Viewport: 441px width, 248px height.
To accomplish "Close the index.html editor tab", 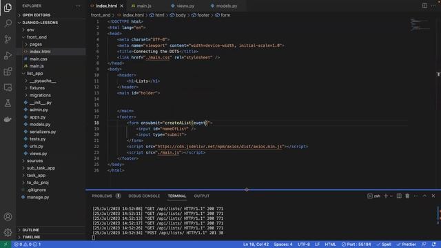I will 121,6.
